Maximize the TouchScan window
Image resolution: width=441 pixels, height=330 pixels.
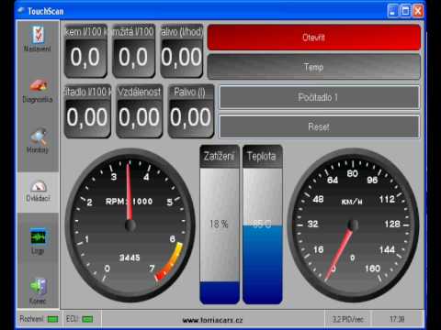pyautogui.click(x=405, y=11)
